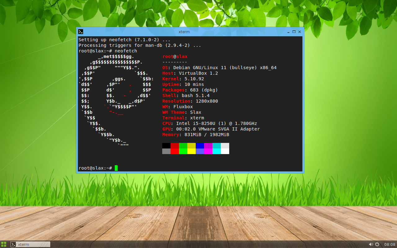Select the yellow color swatch
The image size is (397, 248).
pos(191,146)
